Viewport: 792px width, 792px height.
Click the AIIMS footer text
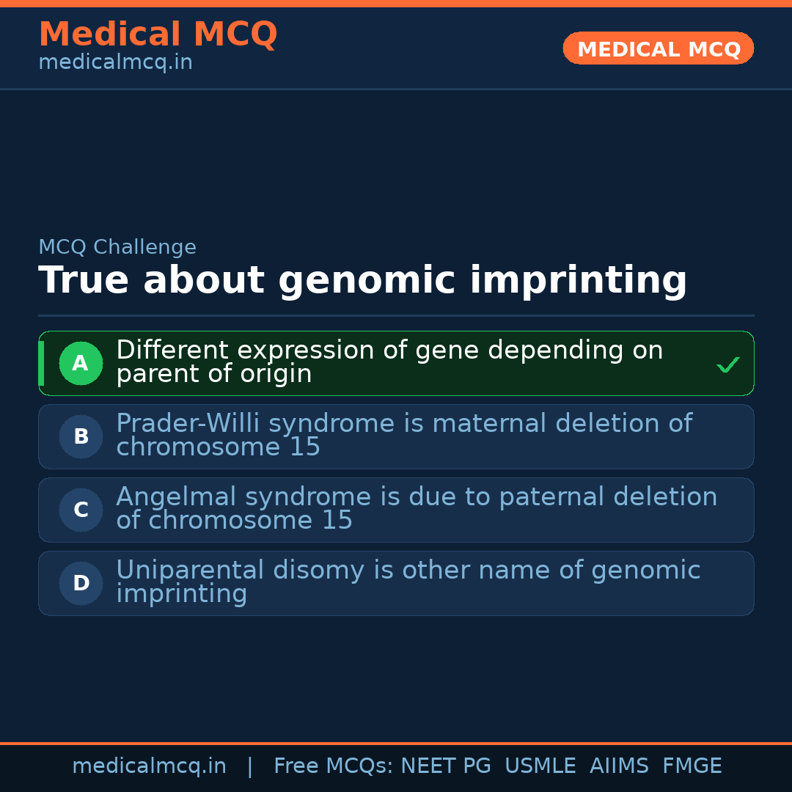tap(619, 766)
